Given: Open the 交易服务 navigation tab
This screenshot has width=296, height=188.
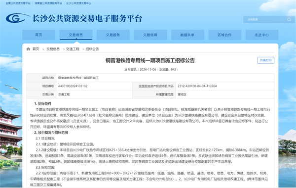Looking at the screenshot, I should click(x=113, y=35).
